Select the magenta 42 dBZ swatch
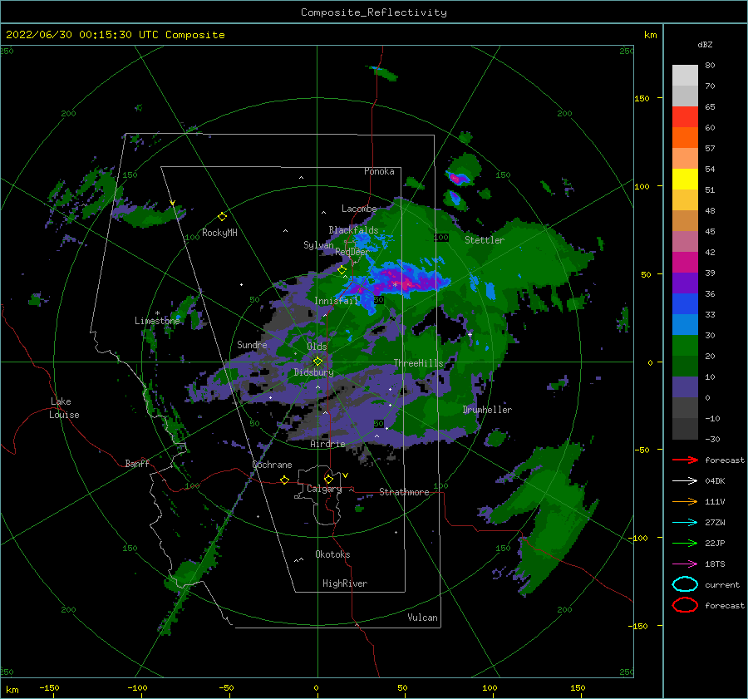Image resolution: width=748 pixels, height=699 pixels. coord(685,262)
